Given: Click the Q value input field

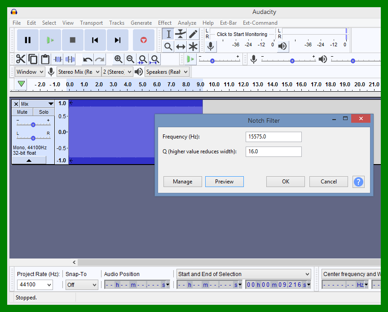Looking at the screenshot, I should pos(273,152).
